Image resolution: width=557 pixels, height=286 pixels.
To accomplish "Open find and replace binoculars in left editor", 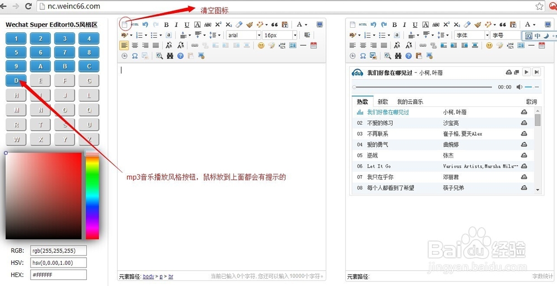I will tap(170, 56).
